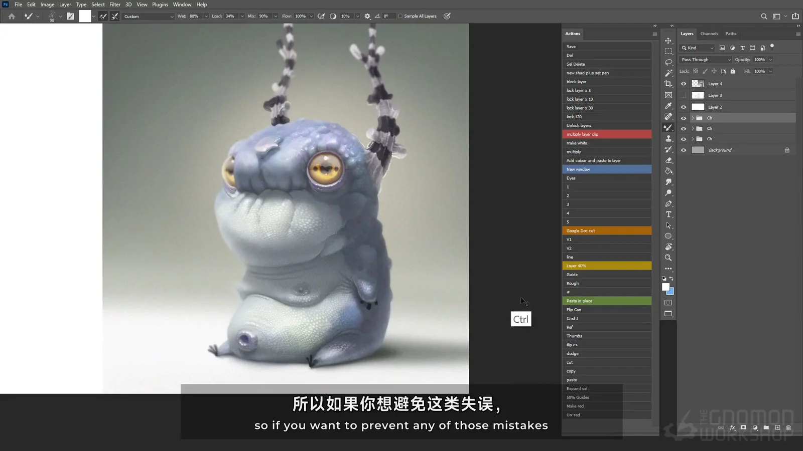This screenshot has height=451, width=803.
Task: Run the 'Google Doc cut' action
Action: point(607,231)
